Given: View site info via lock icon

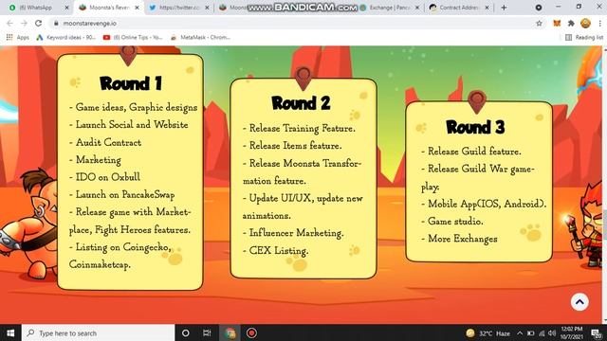Looking at the screenshot, I should point(56,23).
